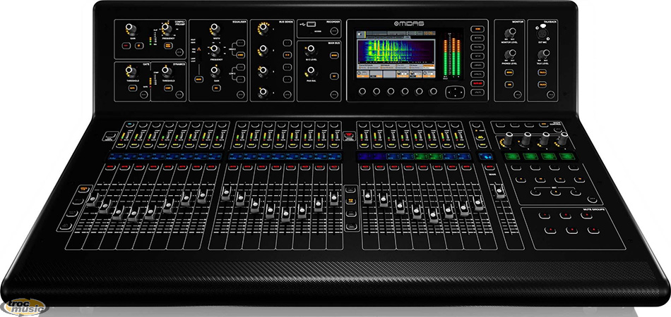Select the lit Bus Sends bank button

click(287, 55)
